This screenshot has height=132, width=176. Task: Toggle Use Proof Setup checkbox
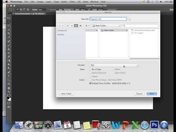tap(90, 80)
